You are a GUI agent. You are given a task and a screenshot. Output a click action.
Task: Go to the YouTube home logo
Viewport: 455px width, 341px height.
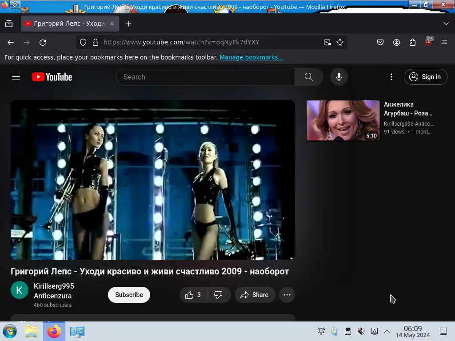pyautogui.click(x=52, y=77)
